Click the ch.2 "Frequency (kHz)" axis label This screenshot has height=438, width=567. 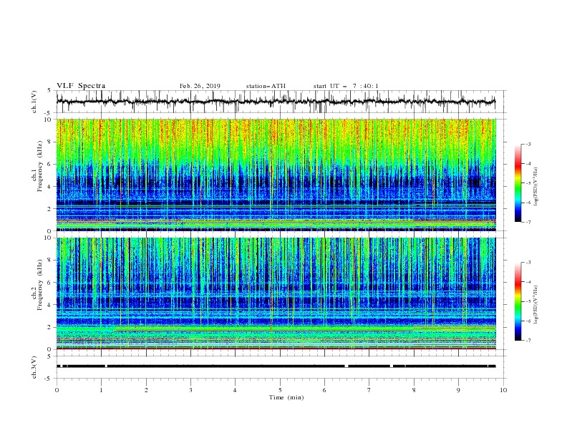point(41,285)
